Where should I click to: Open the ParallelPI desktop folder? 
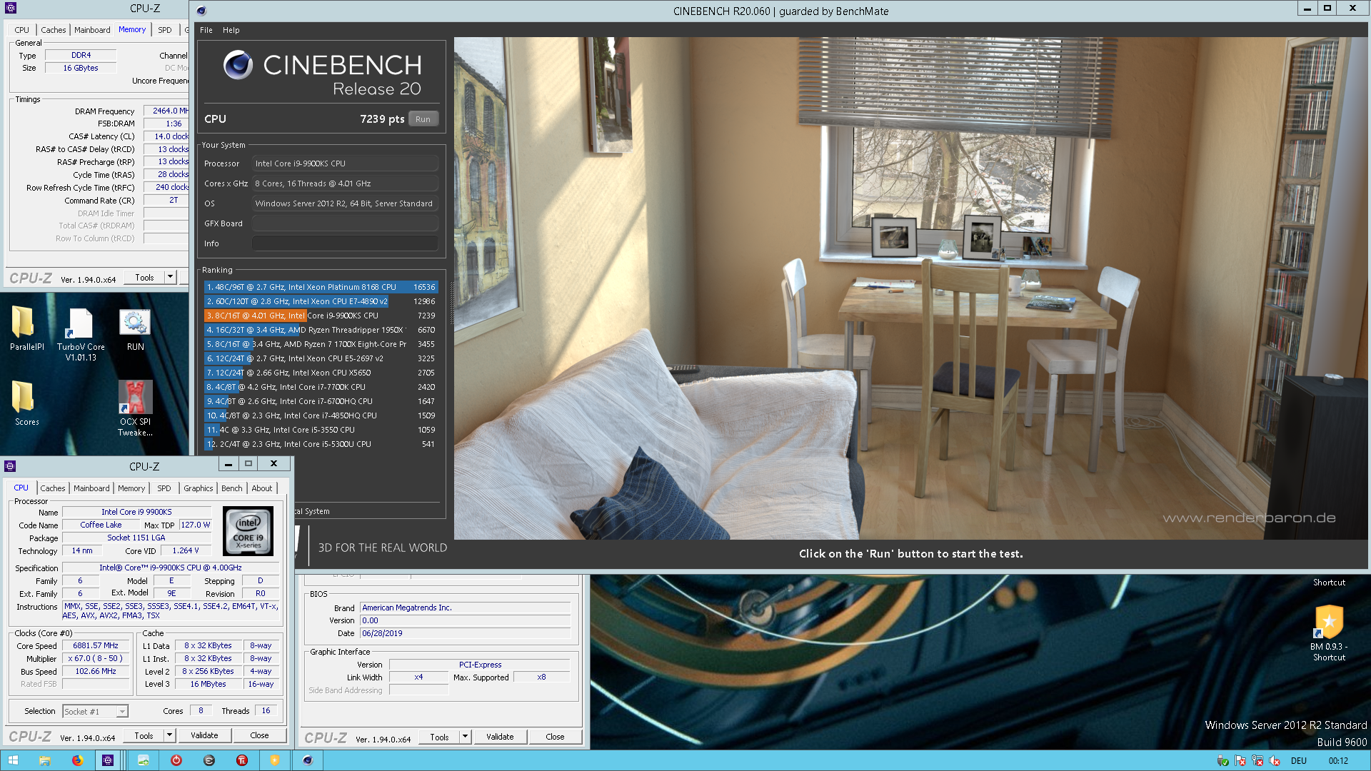(x=26, y=328)
